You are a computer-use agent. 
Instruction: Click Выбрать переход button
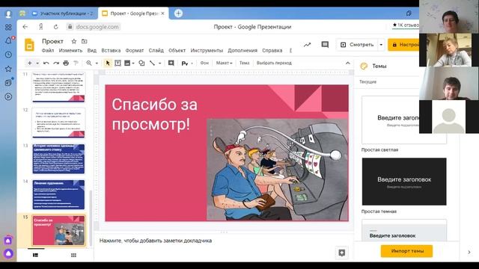click(274, 63)
